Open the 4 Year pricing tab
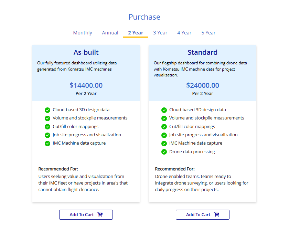289x231 pixels. [x=184, y=33]
